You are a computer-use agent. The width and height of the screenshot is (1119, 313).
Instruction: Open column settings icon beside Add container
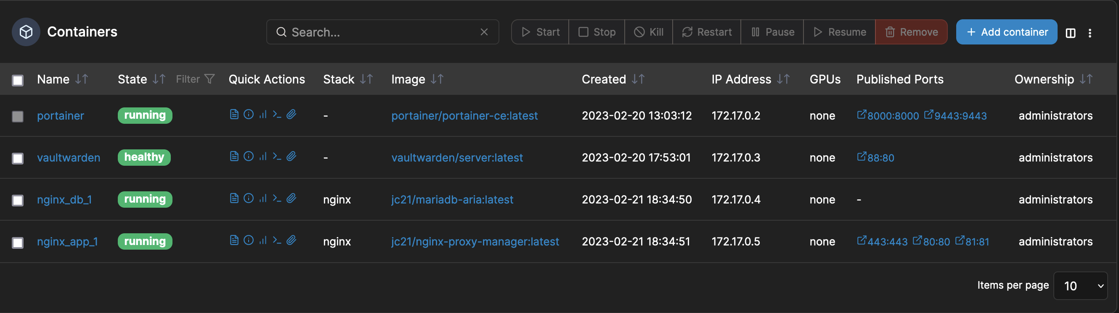(x=1070, y=32)
